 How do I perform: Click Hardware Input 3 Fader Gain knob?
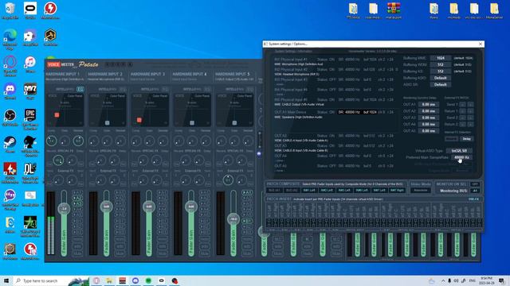tap(149, 207)
